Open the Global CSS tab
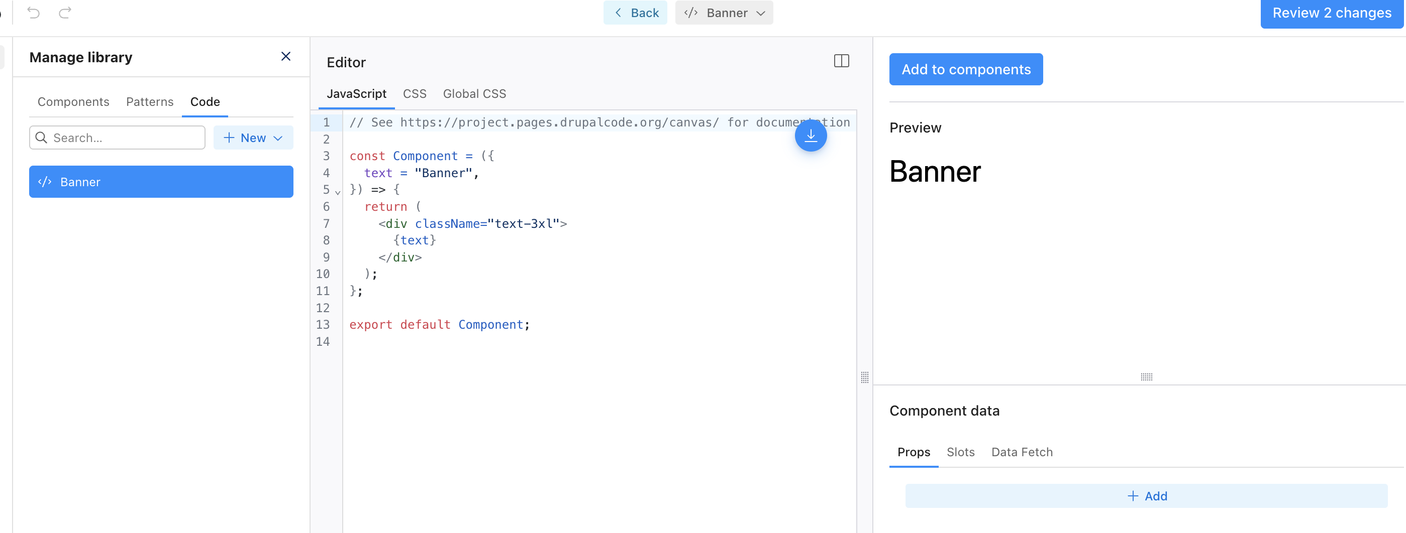Image resolution: width=1406 pixels, height=533 pixels. tap(474, 93)
